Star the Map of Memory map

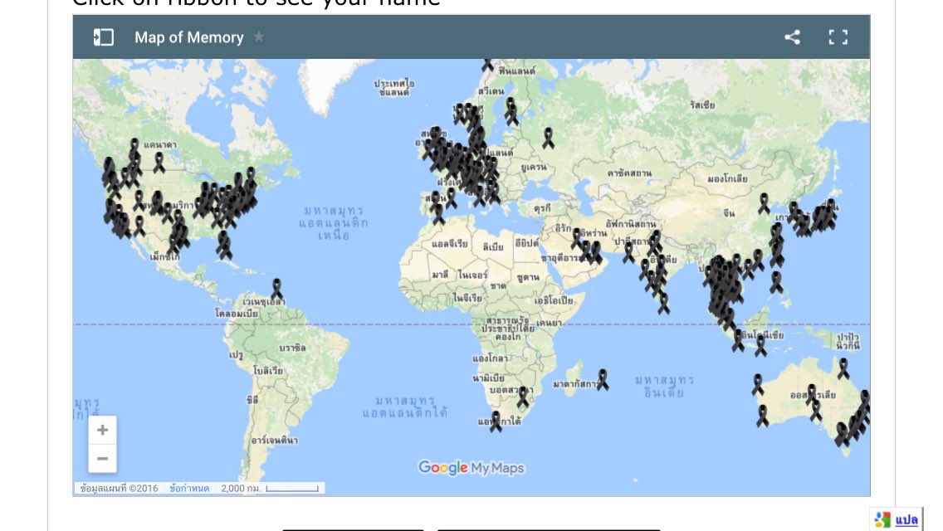coord(259,37)
